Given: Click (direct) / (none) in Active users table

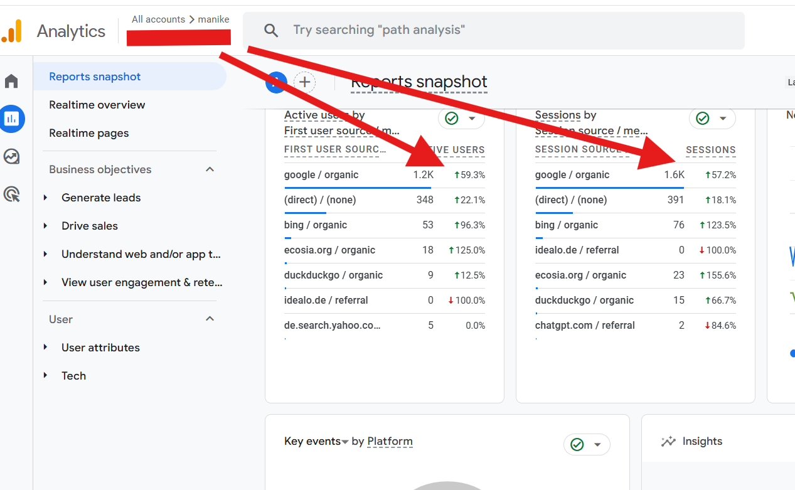Looking at the screenshot, I should [x=320, y=200].
